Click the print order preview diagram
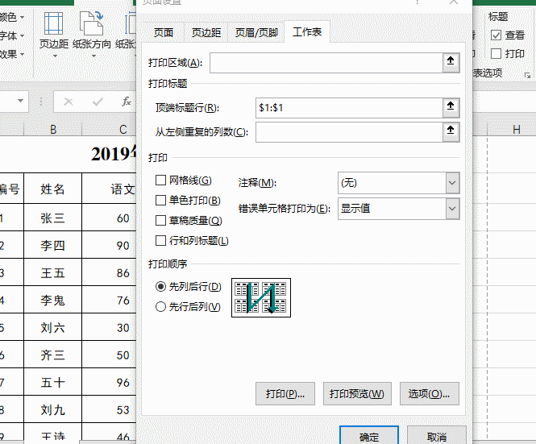This screenshot has height=444, width=536. tap(261, 297)
